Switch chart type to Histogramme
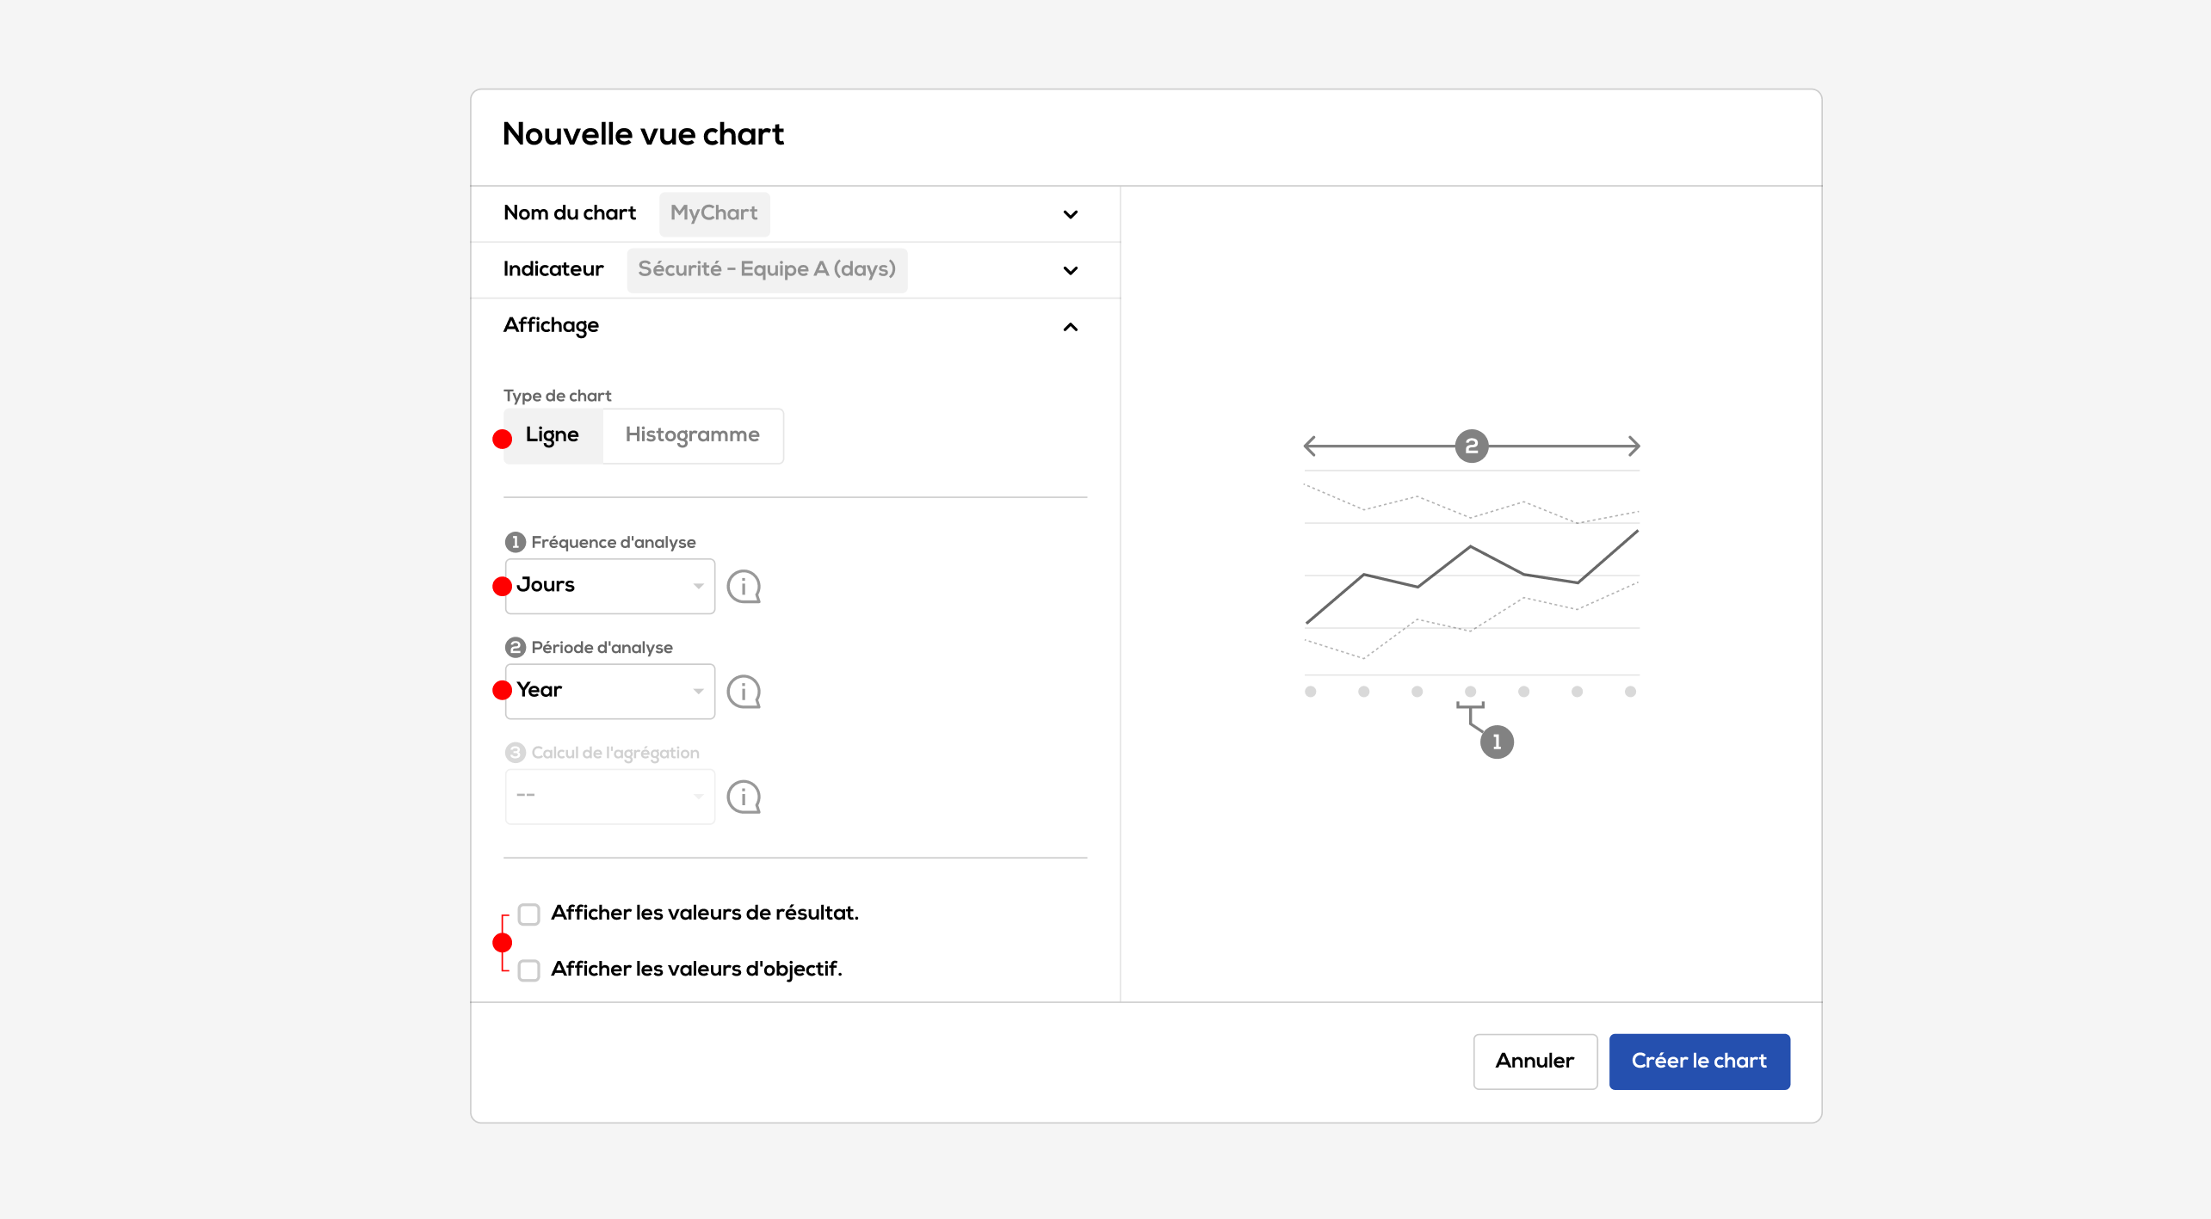This screenshot has height=1219, width=2211. [692, 435]
